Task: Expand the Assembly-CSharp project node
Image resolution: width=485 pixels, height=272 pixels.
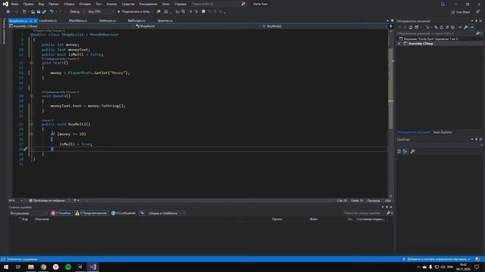Action: [x=399, y=44]
